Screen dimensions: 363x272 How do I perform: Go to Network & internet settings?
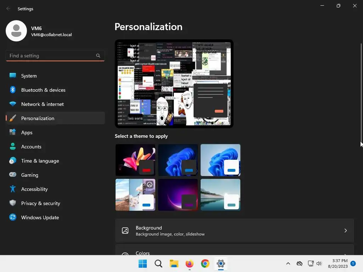pyautogui.click(x=55, y=104)
